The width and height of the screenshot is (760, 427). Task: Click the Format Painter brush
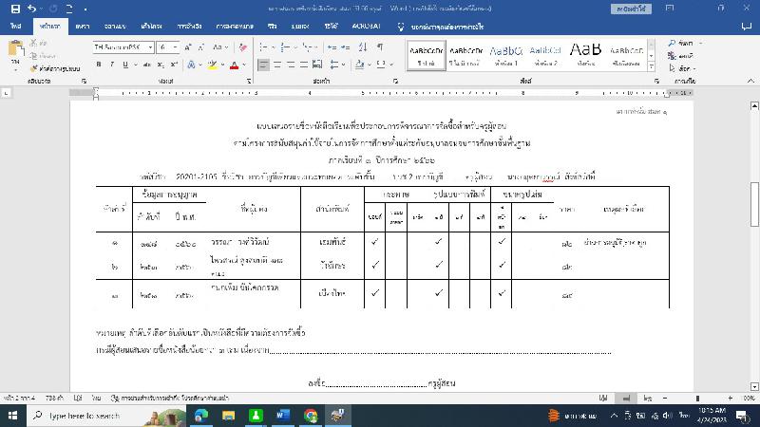pyautogui.click(x=55, y=68)
